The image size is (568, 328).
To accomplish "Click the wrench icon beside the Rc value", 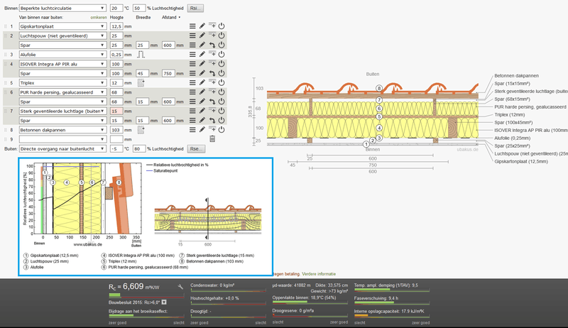I will pos(181,287).
